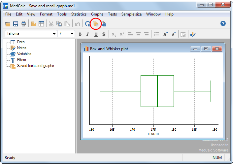The height and width of the screenshot is (164, 233).
Task: Click the MedCalc app icon in title bar
Action: (6, 6)
